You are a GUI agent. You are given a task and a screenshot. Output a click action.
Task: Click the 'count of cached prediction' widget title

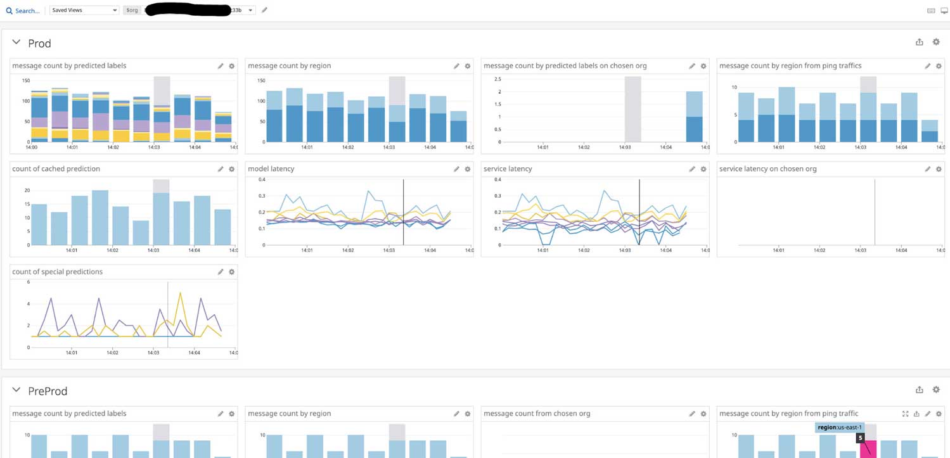pyautogui.click(x=56, y=169)
